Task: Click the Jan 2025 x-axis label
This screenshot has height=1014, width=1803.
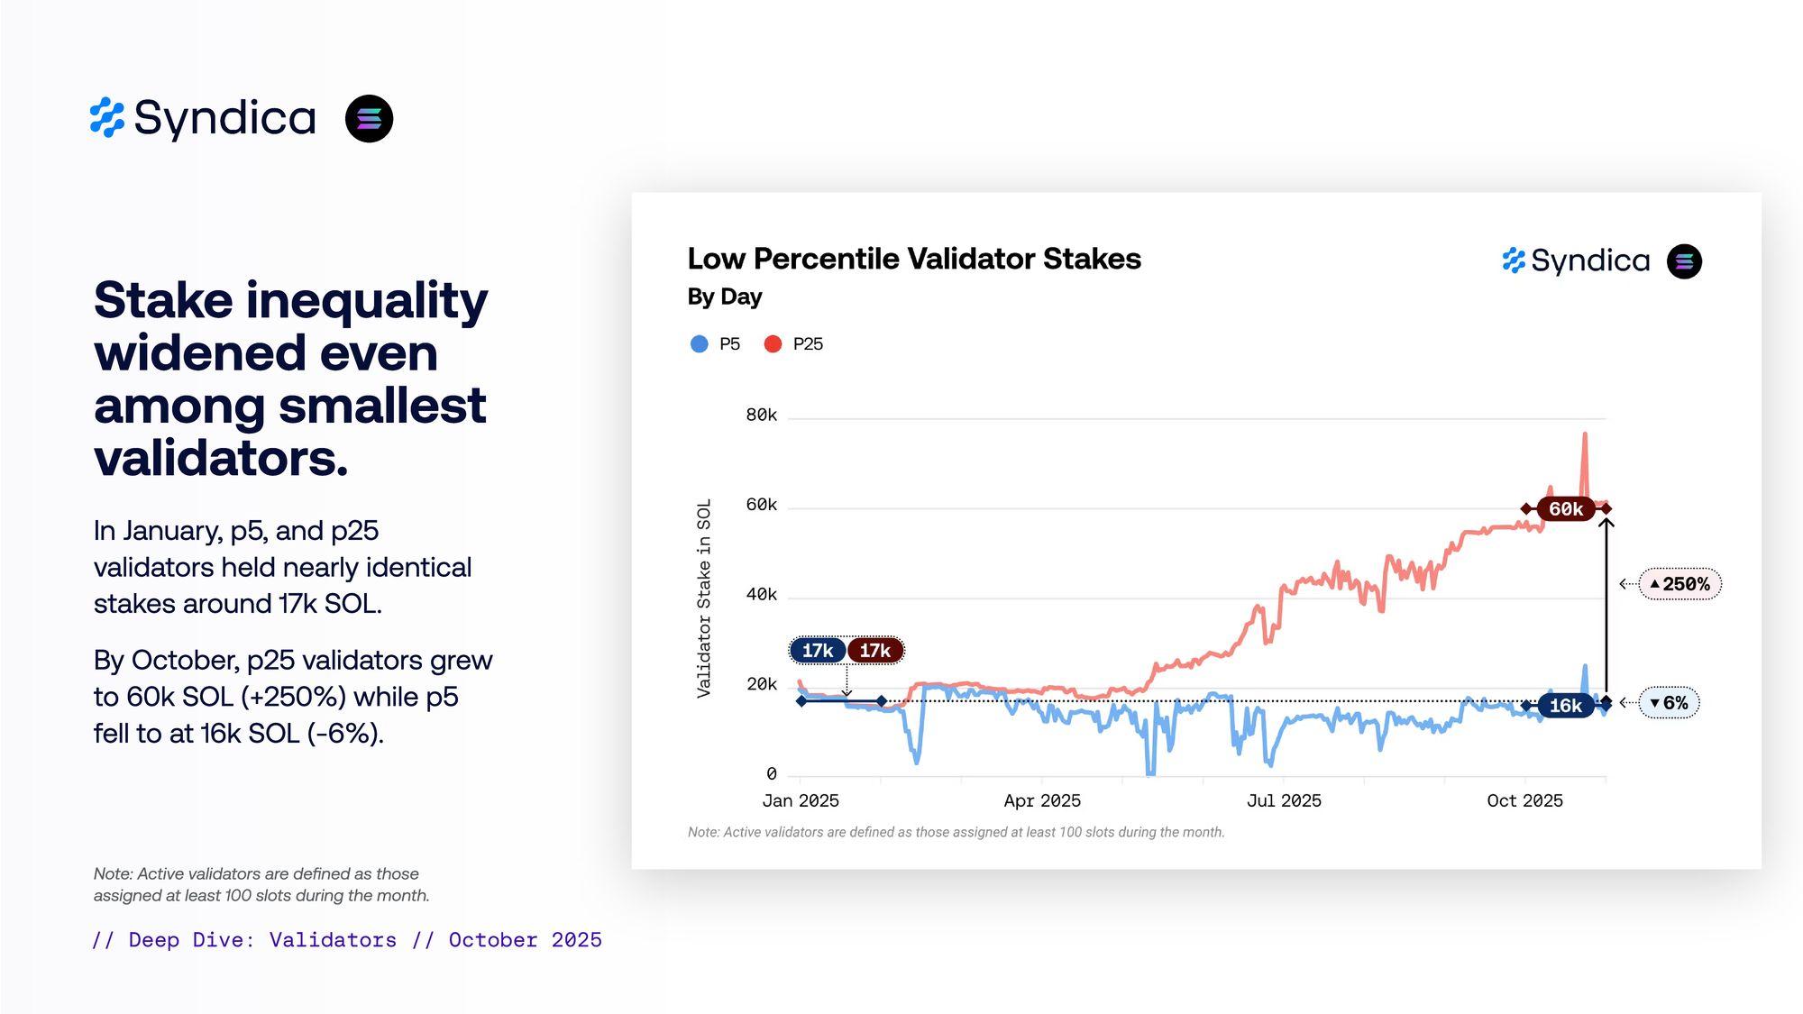Action: 801,800
